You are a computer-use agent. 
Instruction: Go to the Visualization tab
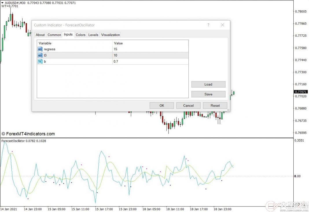(x=110, y=35)
